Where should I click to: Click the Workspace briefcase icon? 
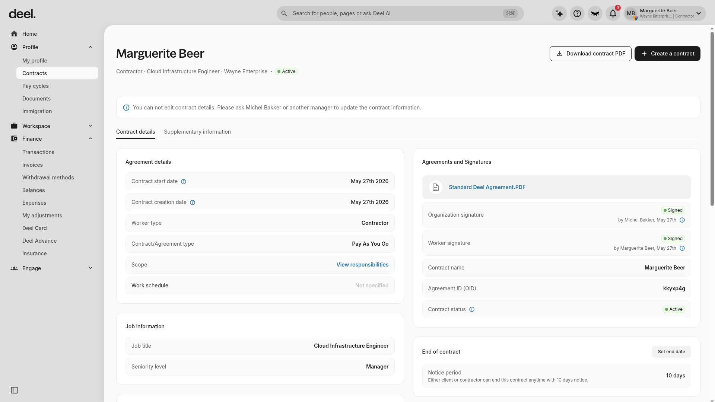[14, 126]
